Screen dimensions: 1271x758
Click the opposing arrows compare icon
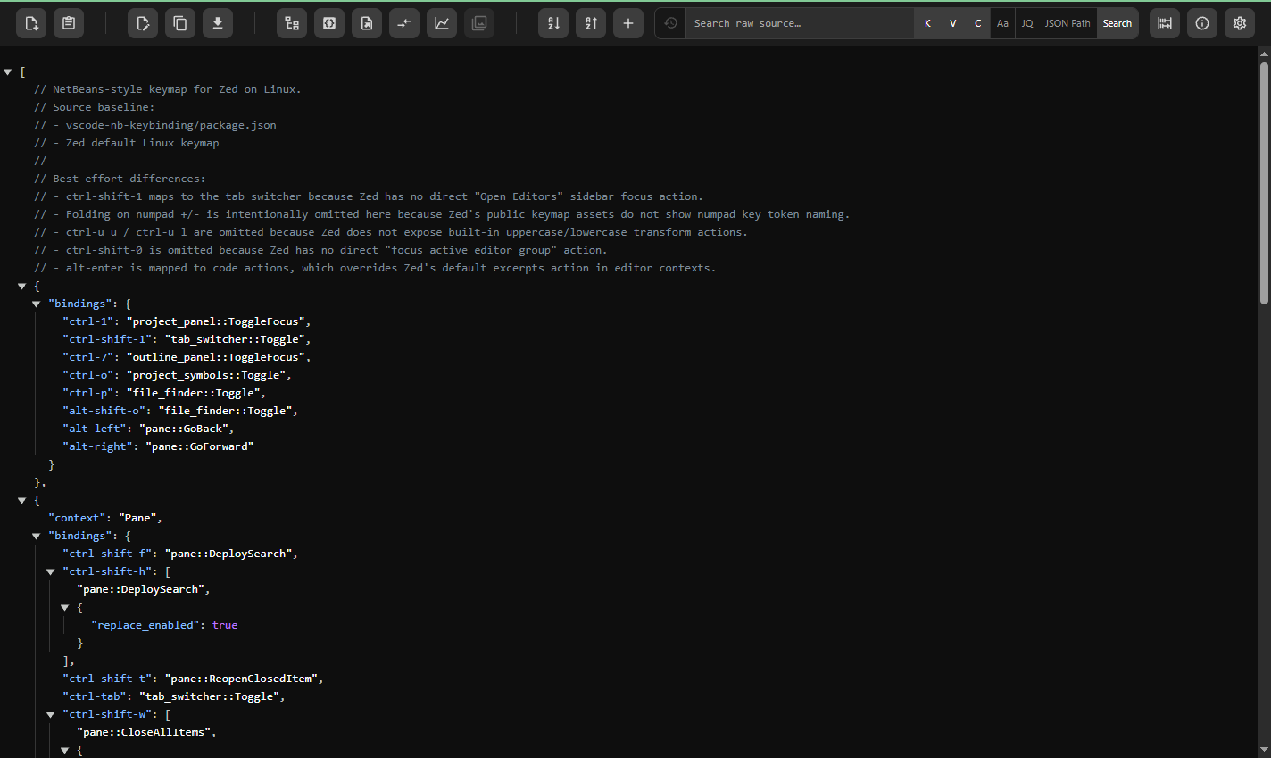[404, 24]
